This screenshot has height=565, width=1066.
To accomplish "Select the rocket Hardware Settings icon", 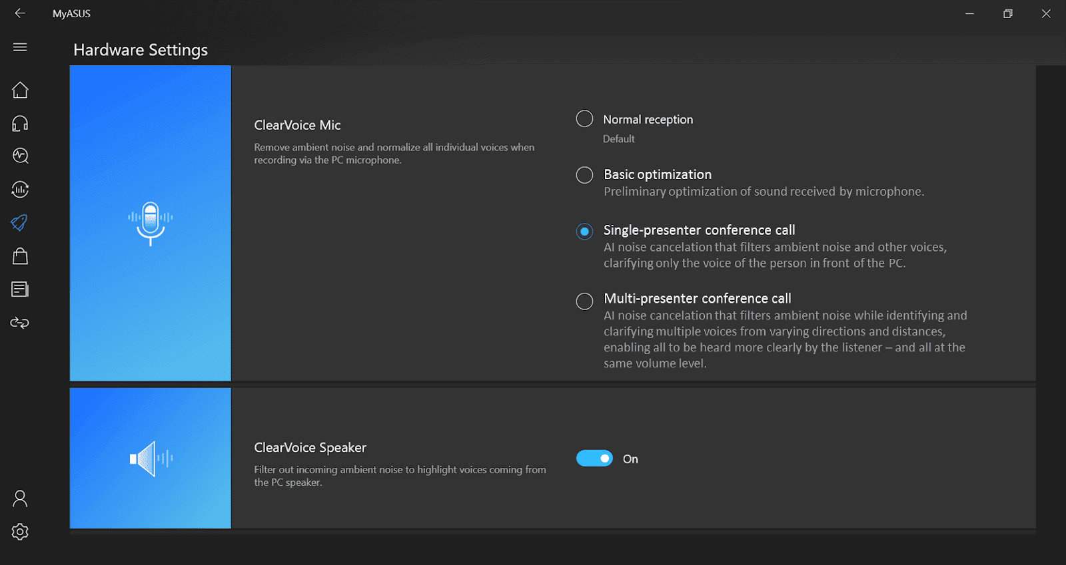I will coord(20,223).
